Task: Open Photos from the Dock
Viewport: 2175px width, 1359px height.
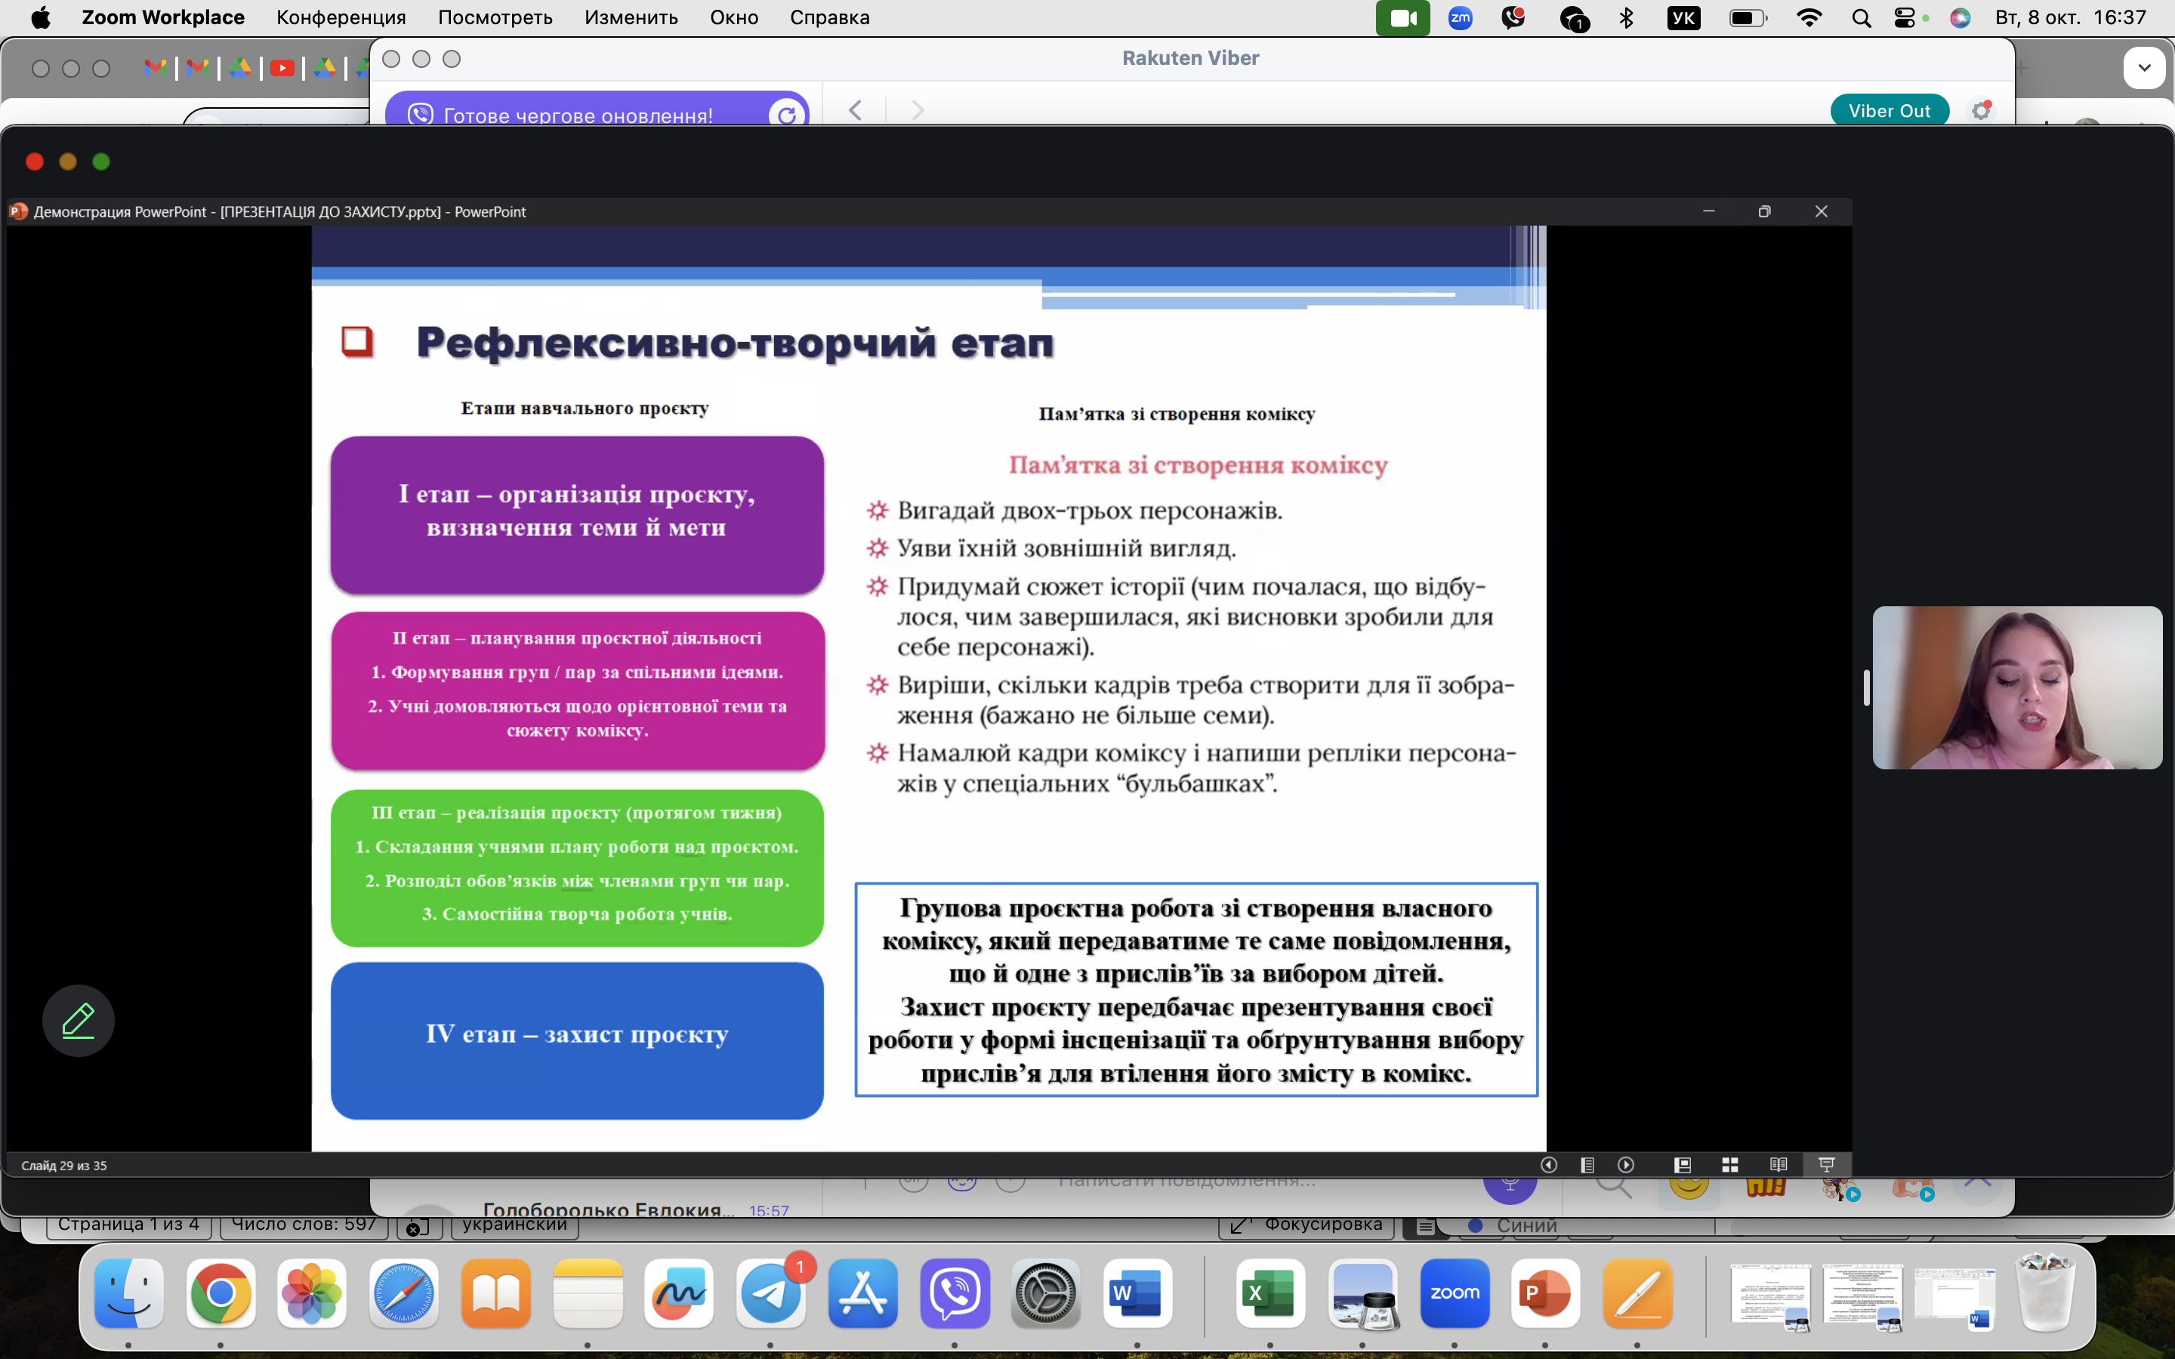Action: [312, 1293]
